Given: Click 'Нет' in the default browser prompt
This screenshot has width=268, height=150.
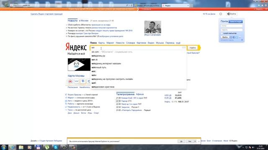Looking at the screenshot, I should (x=190, y=141).
